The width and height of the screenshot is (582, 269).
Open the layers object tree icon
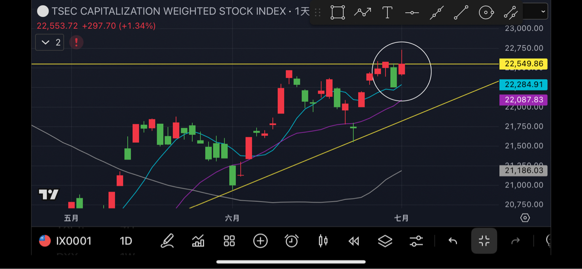(x=385, y=241)
